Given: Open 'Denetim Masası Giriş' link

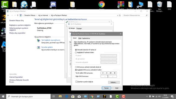Looking at the screenshot, I should 16,20.
